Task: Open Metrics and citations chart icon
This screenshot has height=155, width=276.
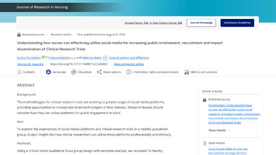Action: 187,72
